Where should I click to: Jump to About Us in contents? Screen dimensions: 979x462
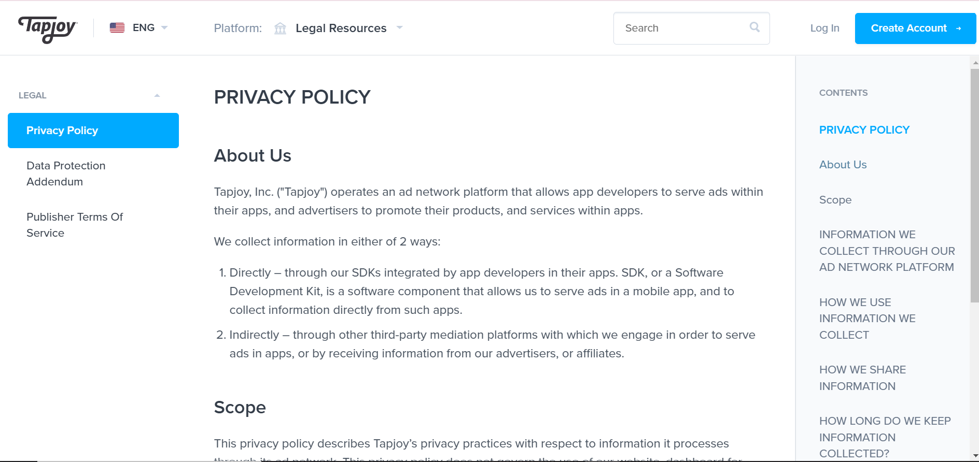(843, 165)
